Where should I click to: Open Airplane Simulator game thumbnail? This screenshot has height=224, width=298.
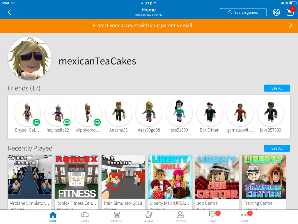click(x=30, y=177)
